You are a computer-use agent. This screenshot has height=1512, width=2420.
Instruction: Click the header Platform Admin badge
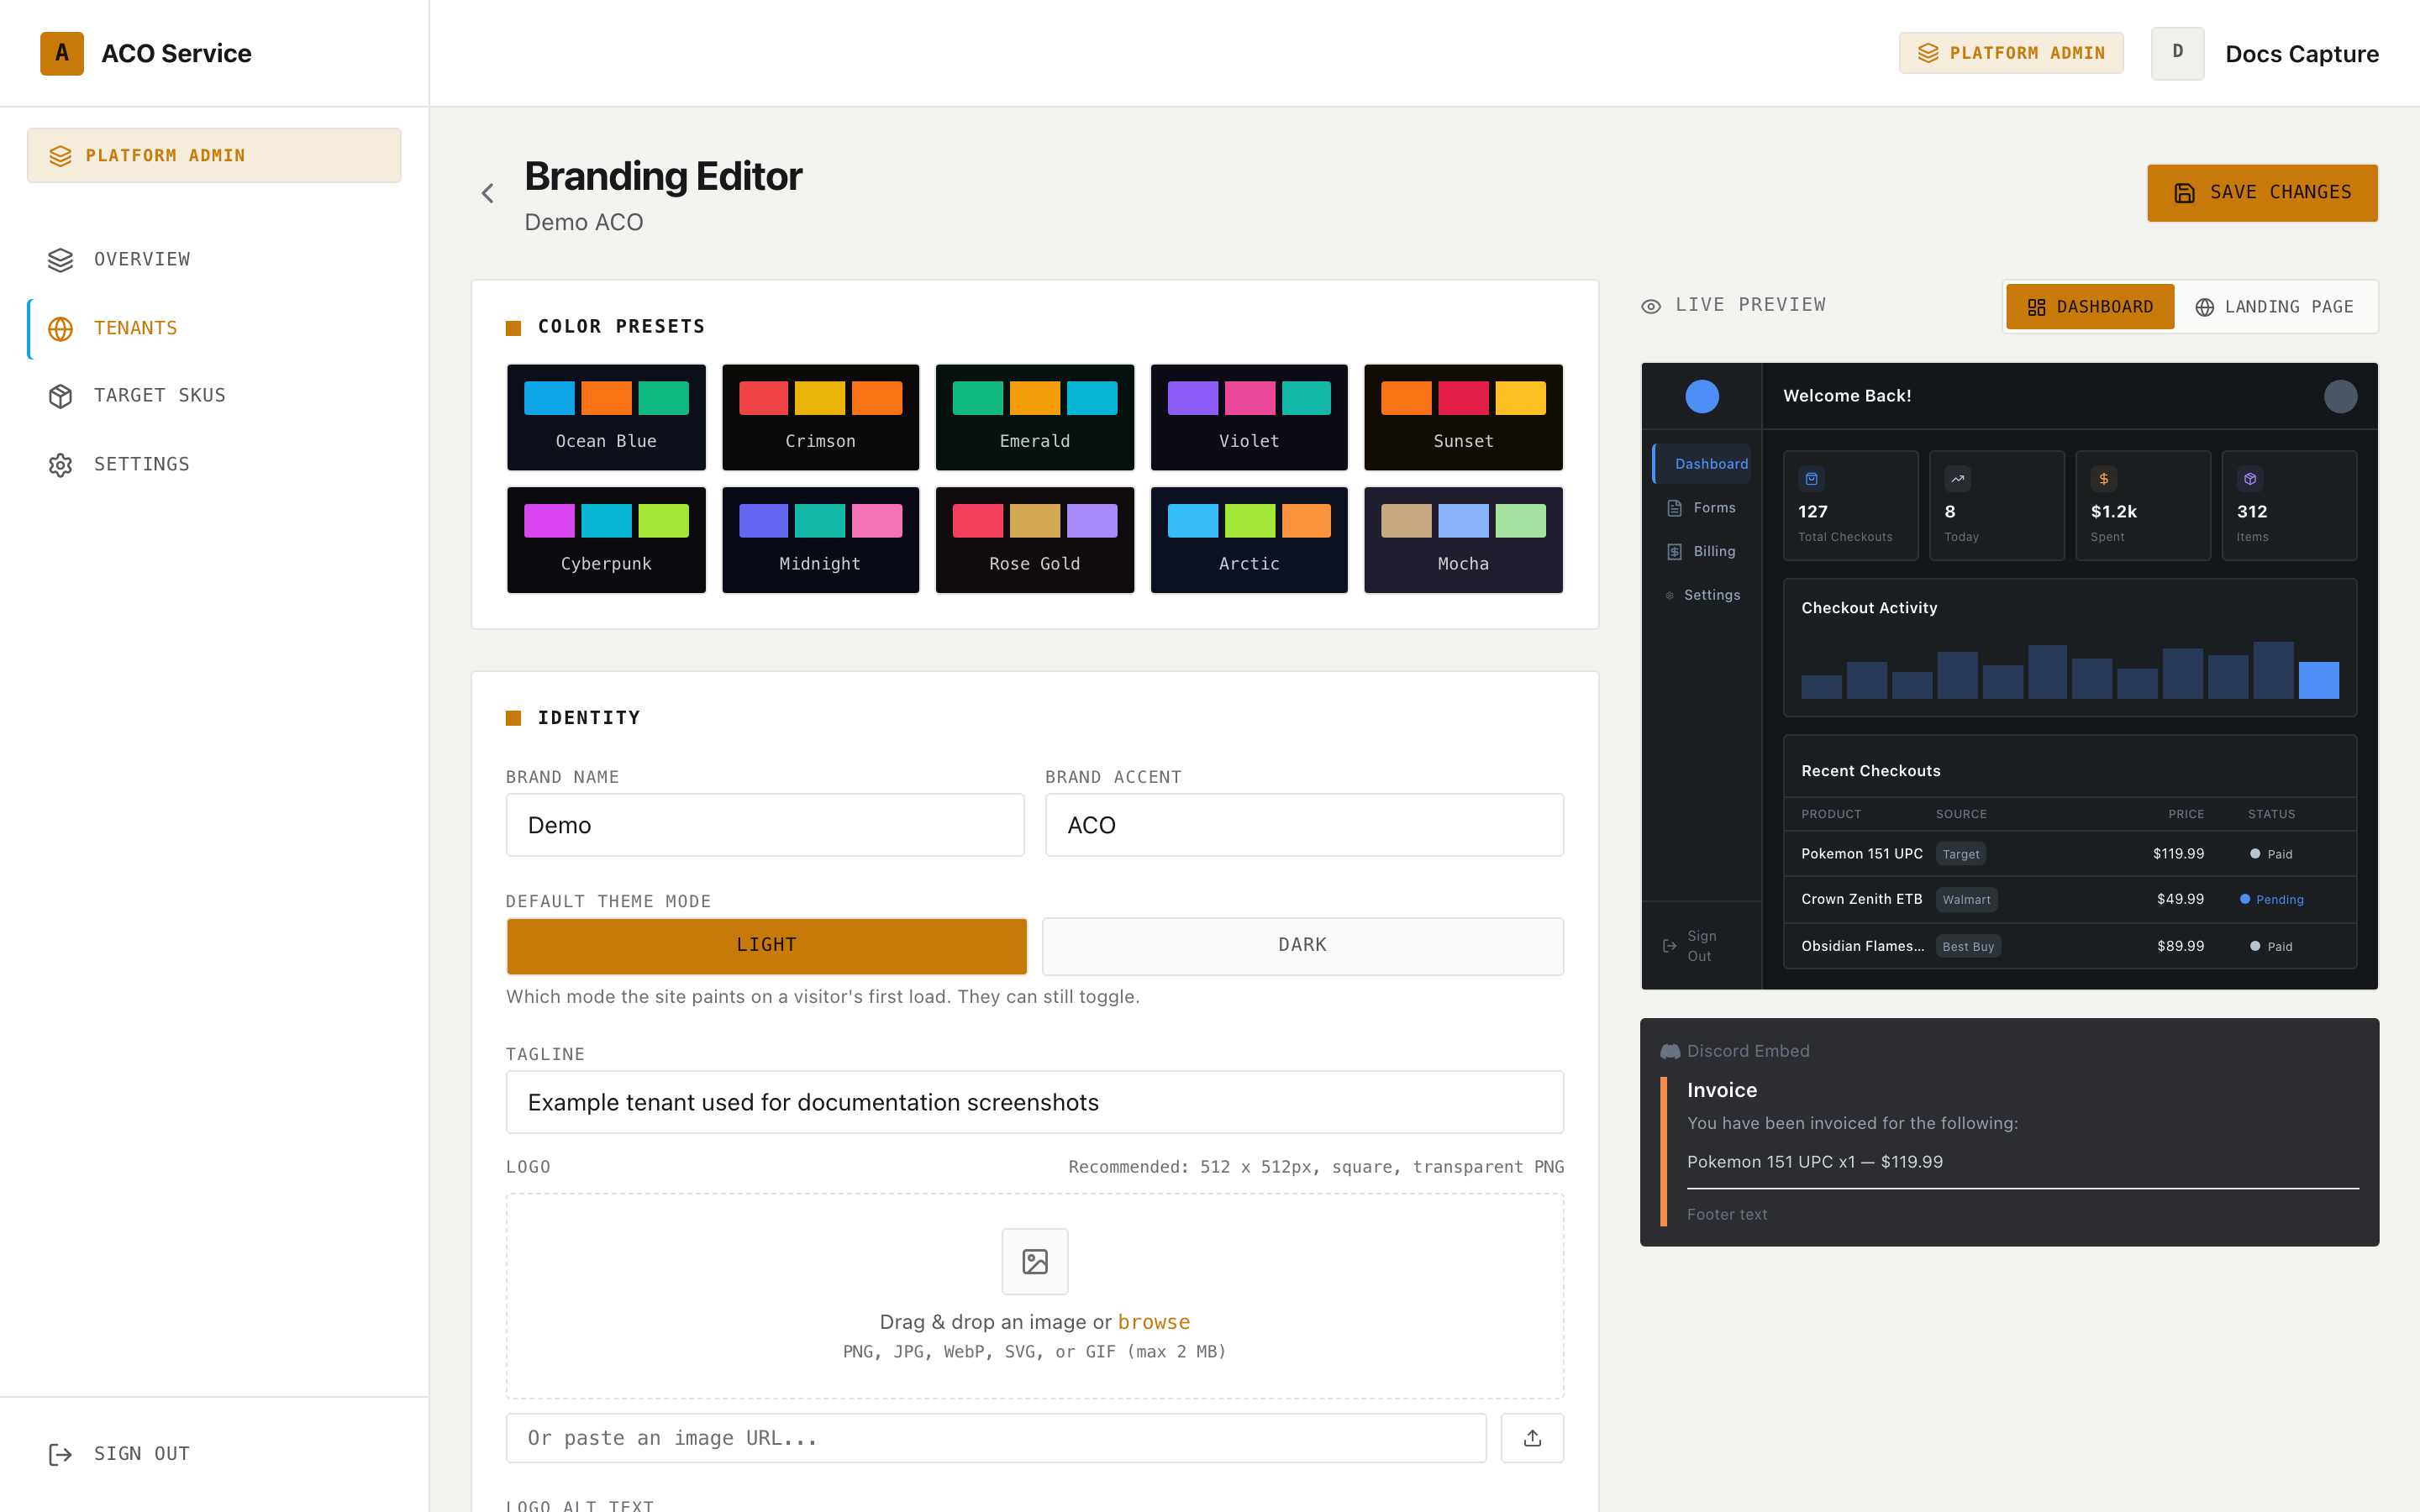pyautogui.click(x=2011, y=53)
